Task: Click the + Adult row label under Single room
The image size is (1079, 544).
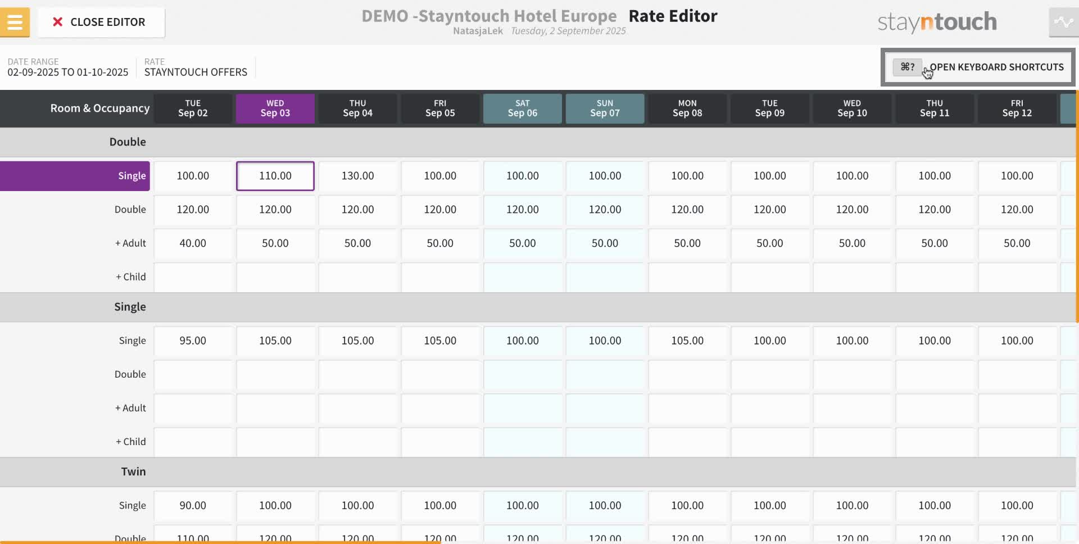Action: point(130,408)
